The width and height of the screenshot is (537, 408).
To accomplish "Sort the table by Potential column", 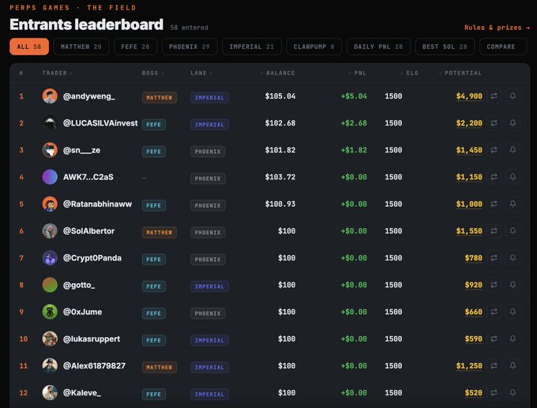I will (x=460, y=73).
